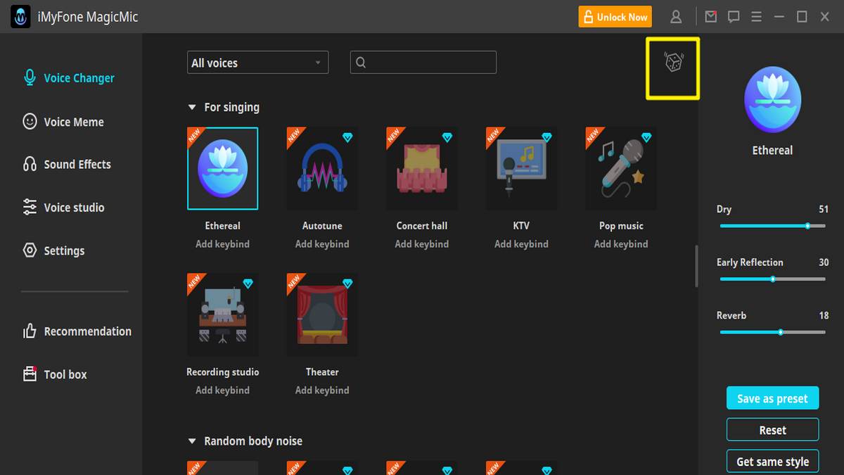
Task: Add keybind for Recording studio
Action: 223,391
